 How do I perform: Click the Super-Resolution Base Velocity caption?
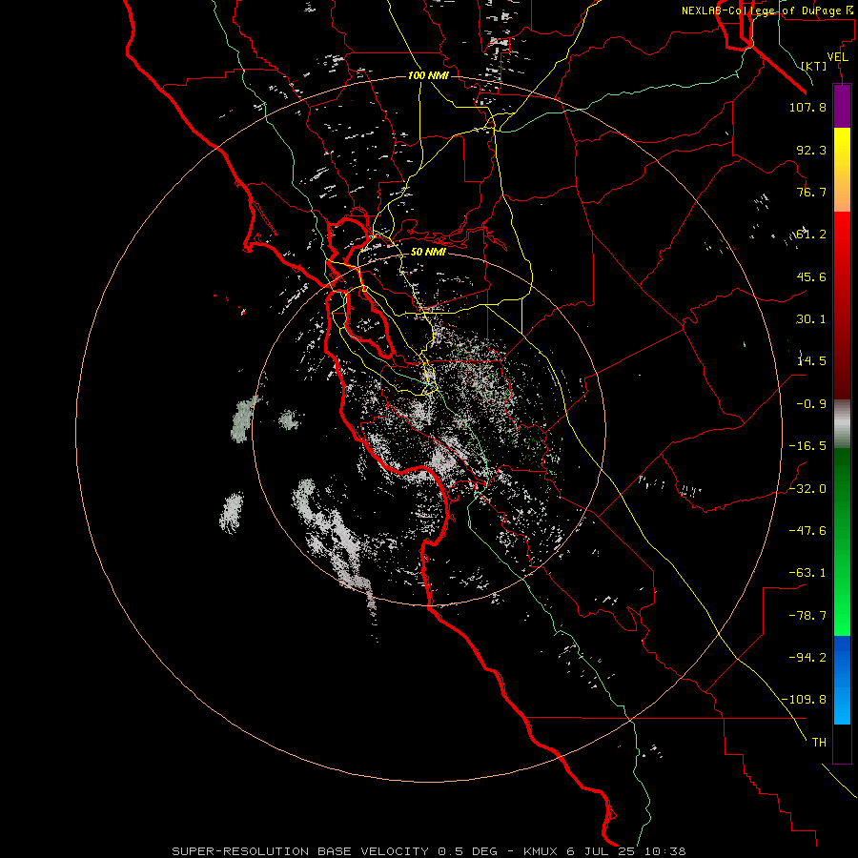click(428, 851)
